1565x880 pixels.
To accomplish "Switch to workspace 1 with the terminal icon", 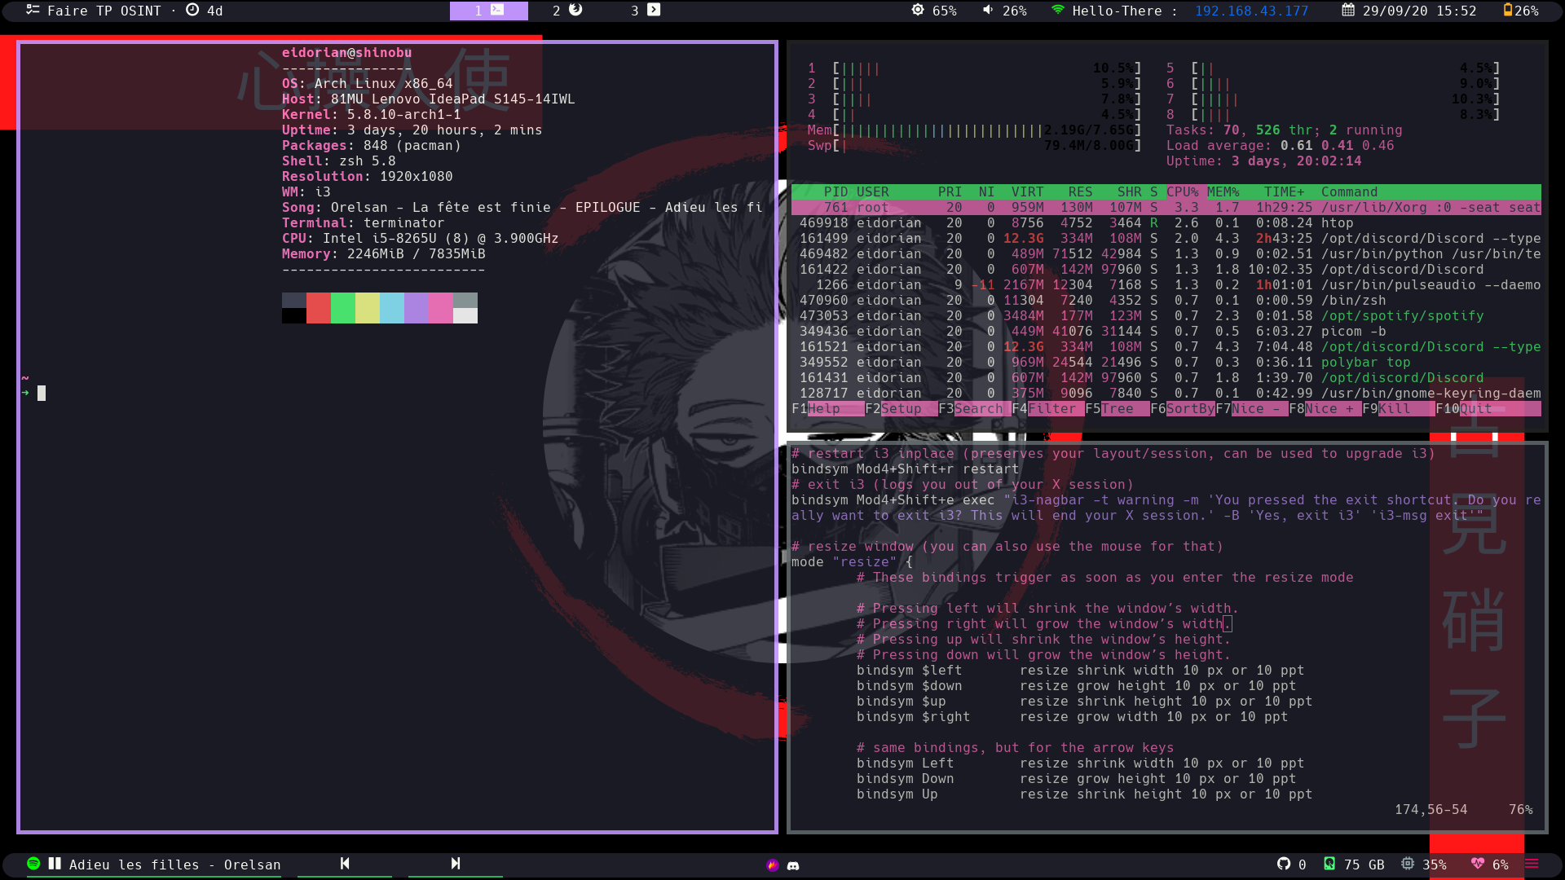I will click(x=489, y=11).
